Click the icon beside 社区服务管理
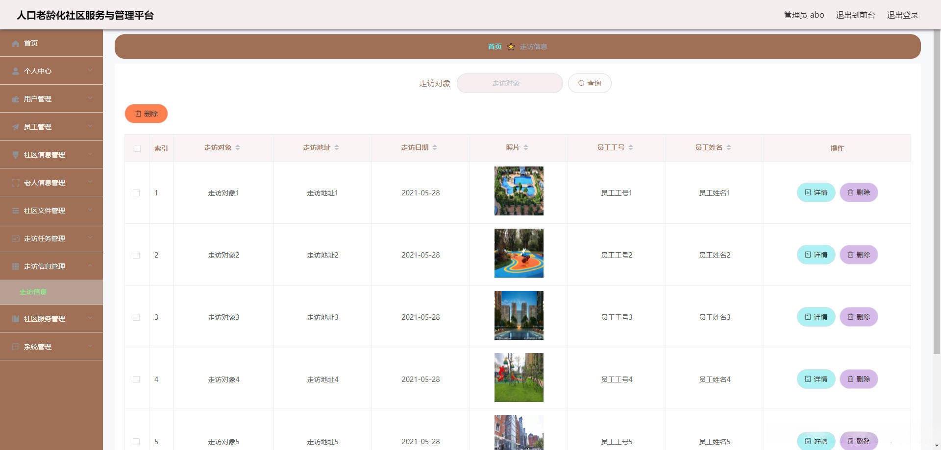This screenshot has width=941, height=450. tap(16, 319)
